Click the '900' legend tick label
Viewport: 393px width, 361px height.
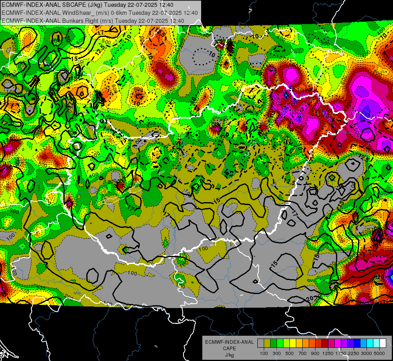[315, 353]
